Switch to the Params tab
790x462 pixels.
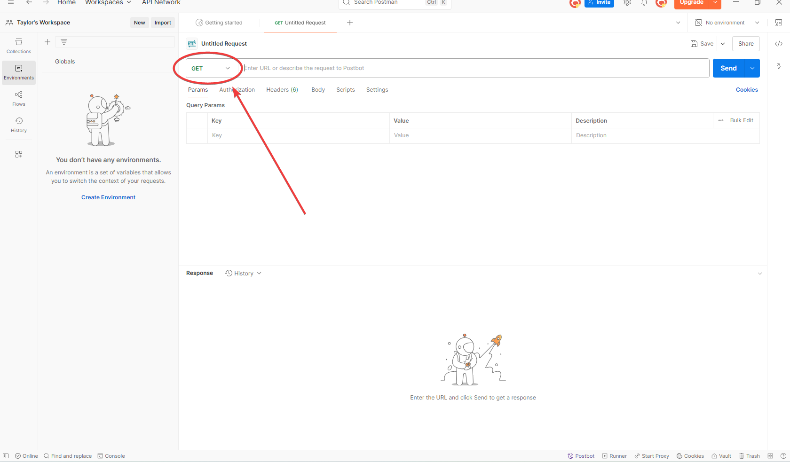point(198,90)
